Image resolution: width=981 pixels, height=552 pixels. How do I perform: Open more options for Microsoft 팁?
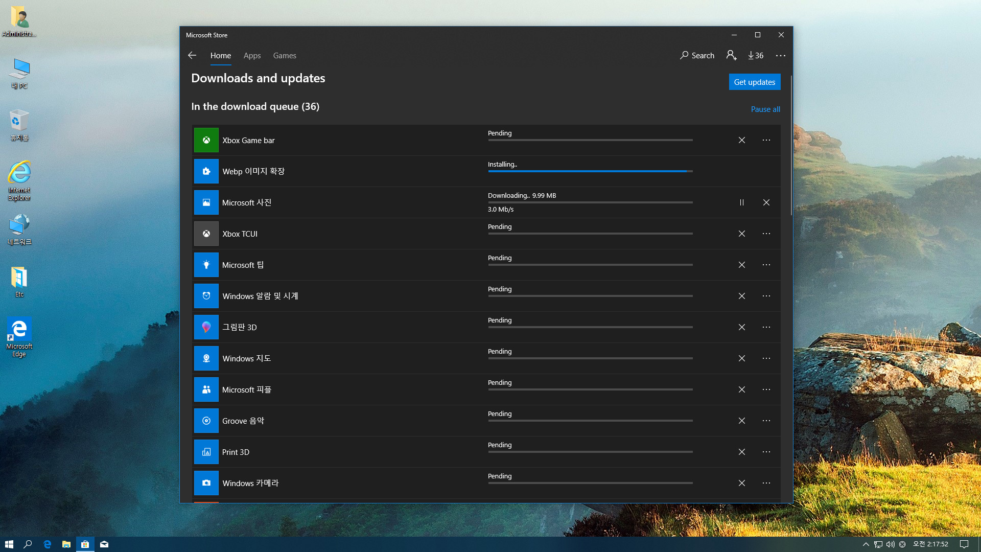766,265
